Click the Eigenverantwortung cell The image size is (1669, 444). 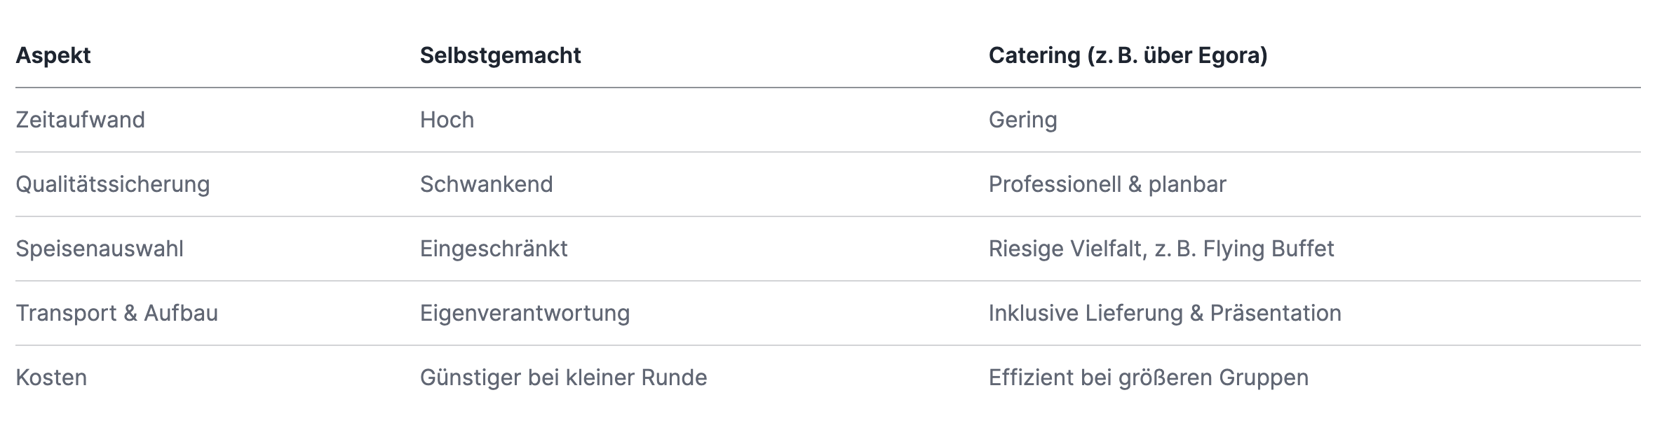[x=525, y=314]
